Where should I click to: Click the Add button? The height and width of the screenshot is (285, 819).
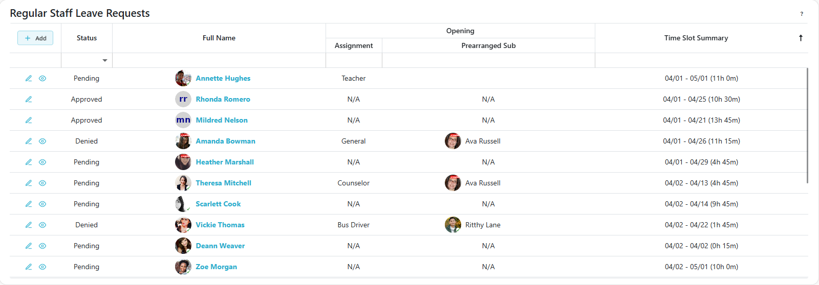coord(35,38)
